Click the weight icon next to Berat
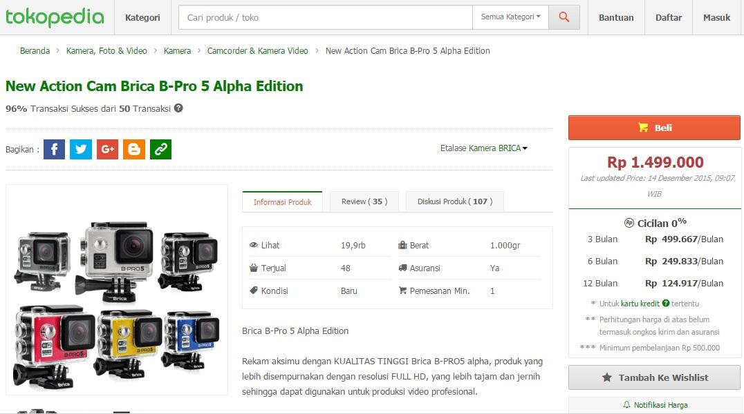 (x=402, y=245)
